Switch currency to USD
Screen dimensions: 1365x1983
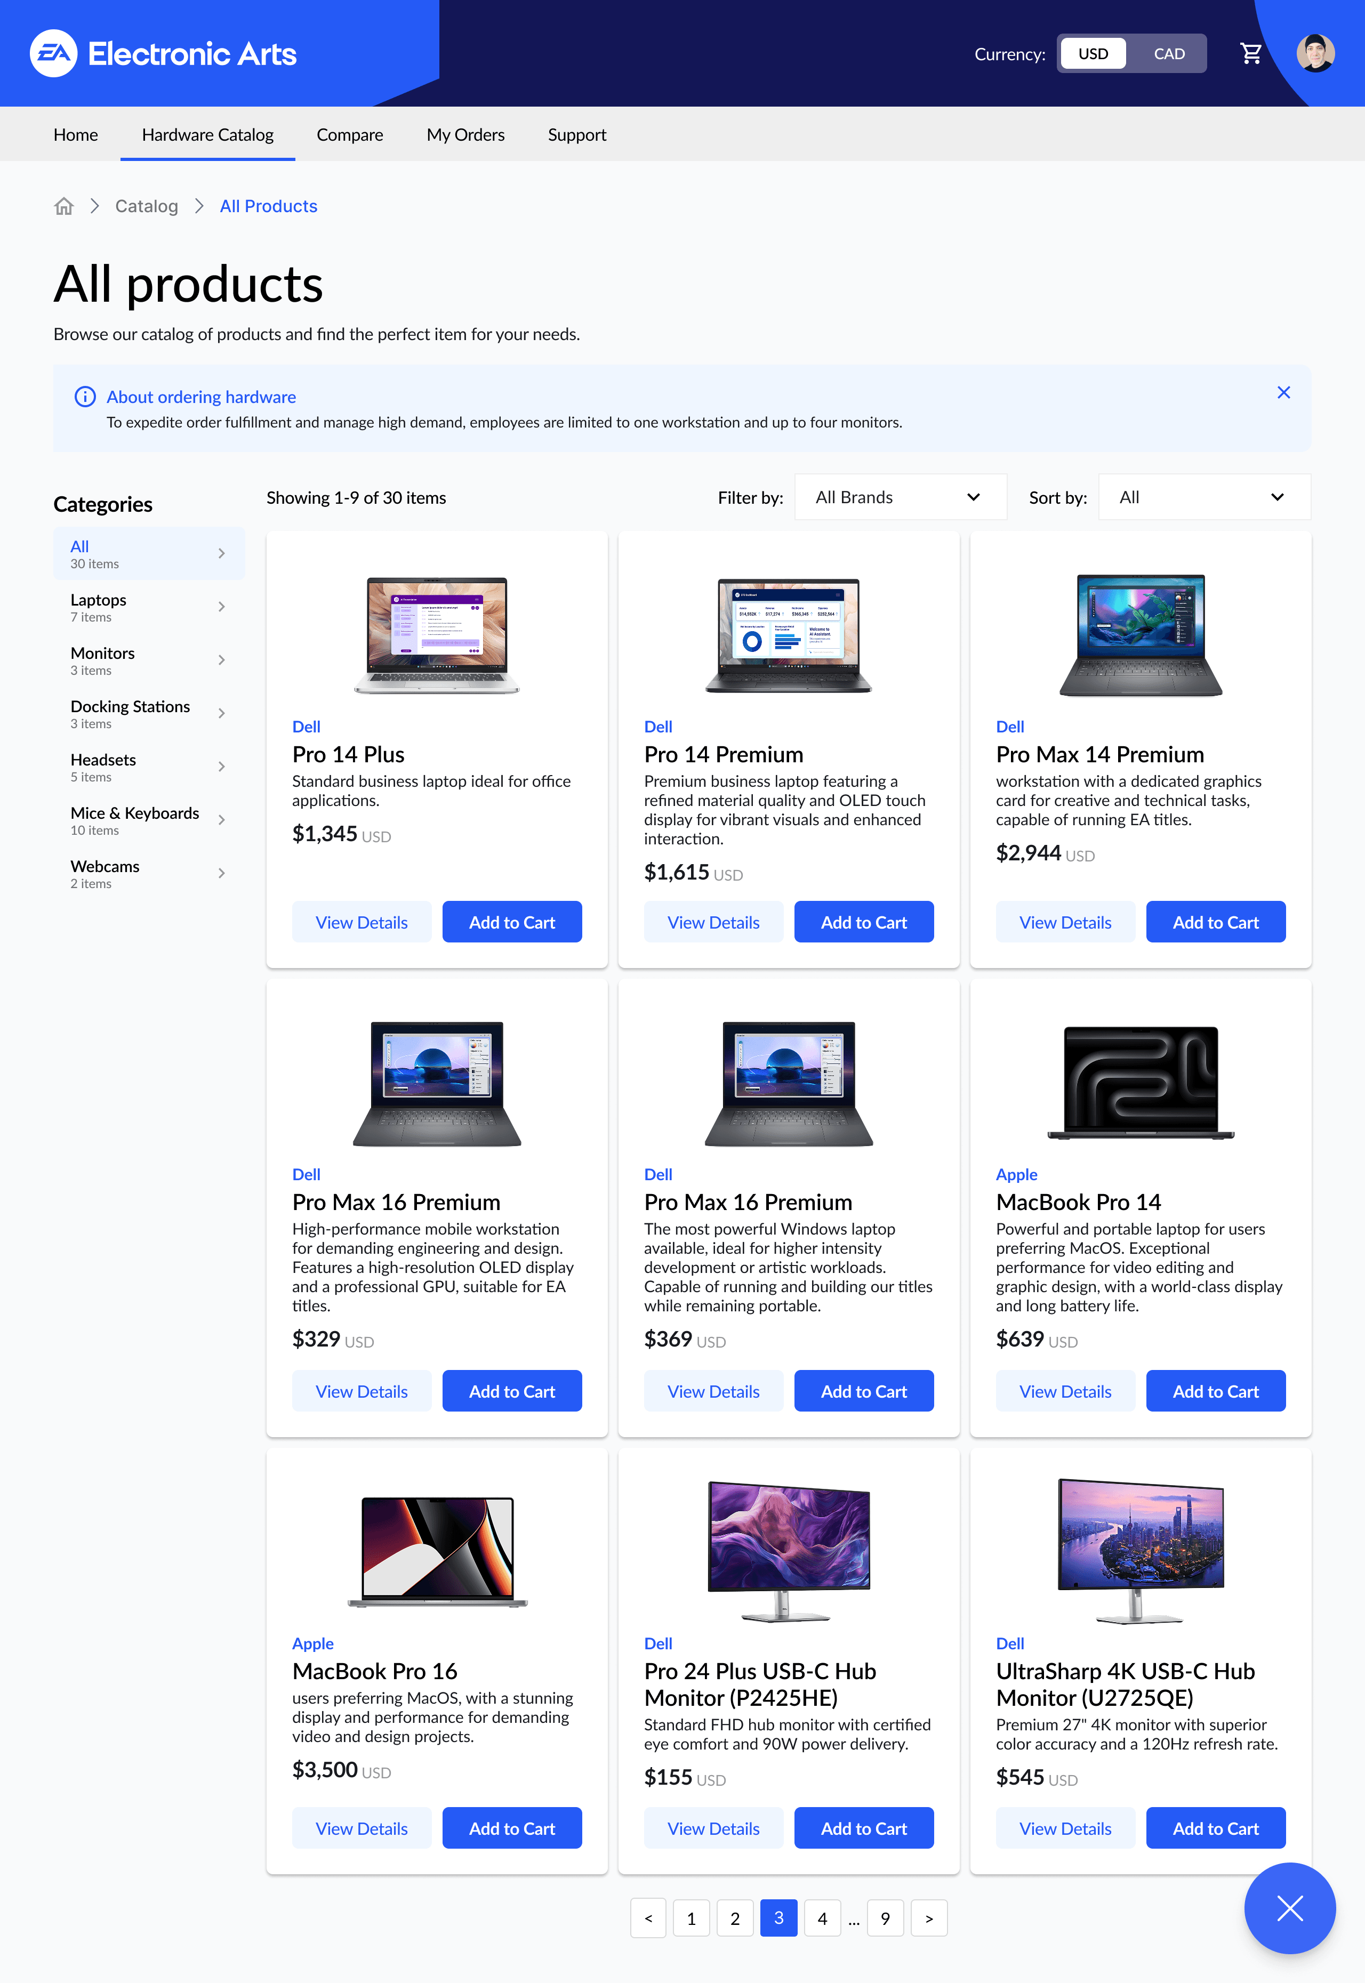1093,54
